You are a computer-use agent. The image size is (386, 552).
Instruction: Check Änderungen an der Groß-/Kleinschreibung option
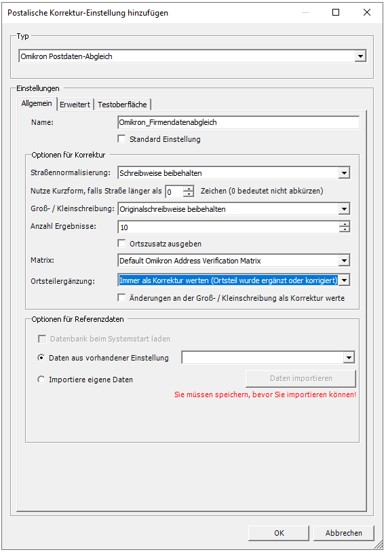[x=121, y=298]
